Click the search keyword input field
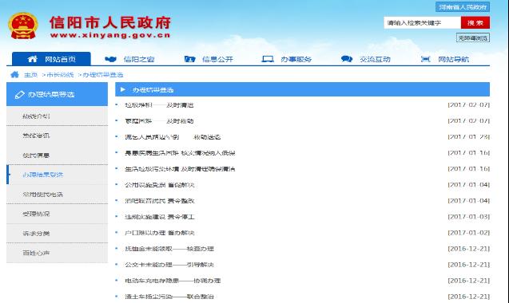This screenshot has height=303, width=509. click(x=423, y=22)
